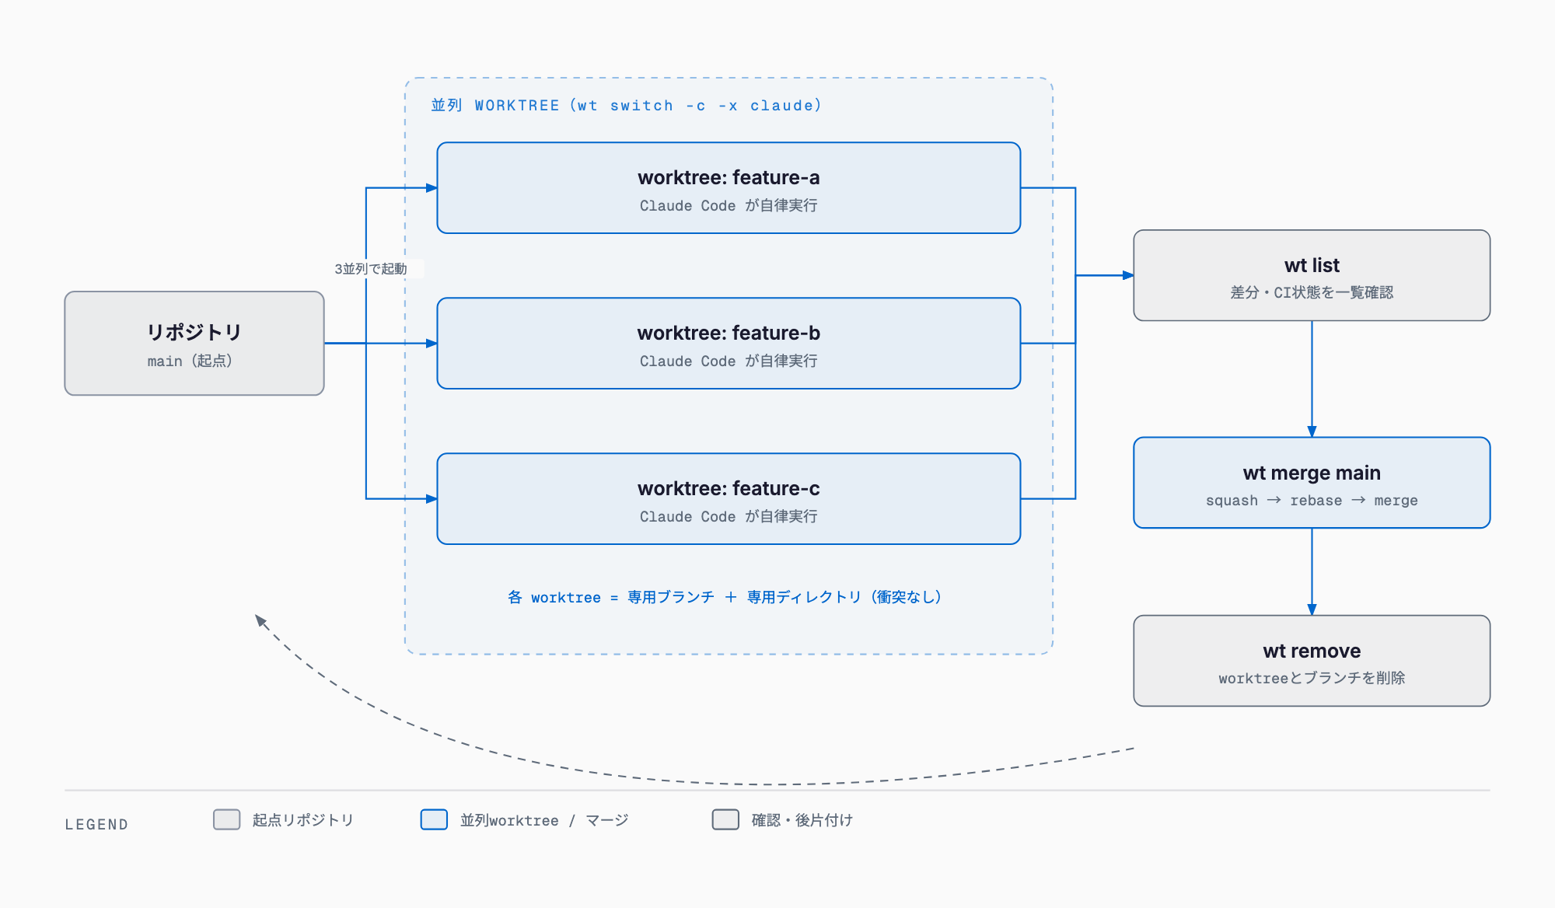This screenshot has height=908, width=1555.
Task: Click the wt remove box
Action: click(1312, 661)
